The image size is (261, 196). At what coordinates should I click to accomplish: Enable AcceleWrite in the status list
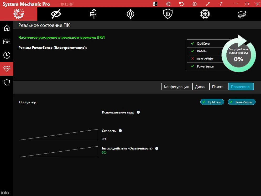click(205, 59)
